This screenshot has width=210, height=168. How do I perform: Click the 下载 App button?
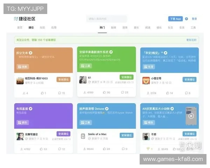click(175, 19)
